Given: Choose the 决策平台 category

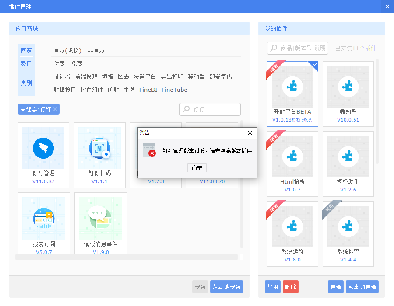Looking at the screenshot, I should (145, 76).
